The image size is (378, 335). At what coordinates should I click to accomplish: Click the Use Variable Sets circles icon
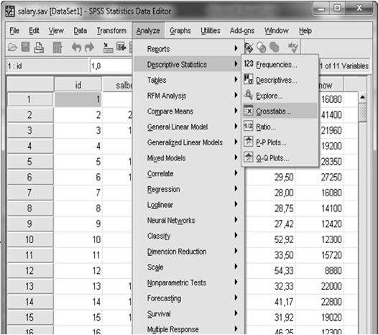[262, 47]
